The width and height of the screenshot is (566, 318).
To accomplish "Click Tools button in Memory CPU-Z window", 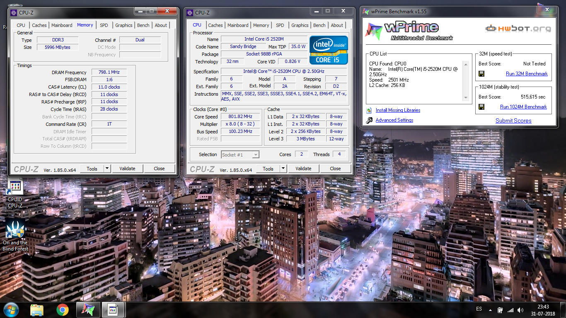I will pos(92,169).
